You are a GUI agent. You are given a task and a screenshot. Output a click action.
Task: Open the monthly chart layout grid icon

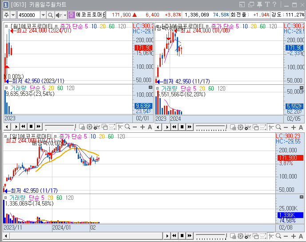tap(82, 127)
